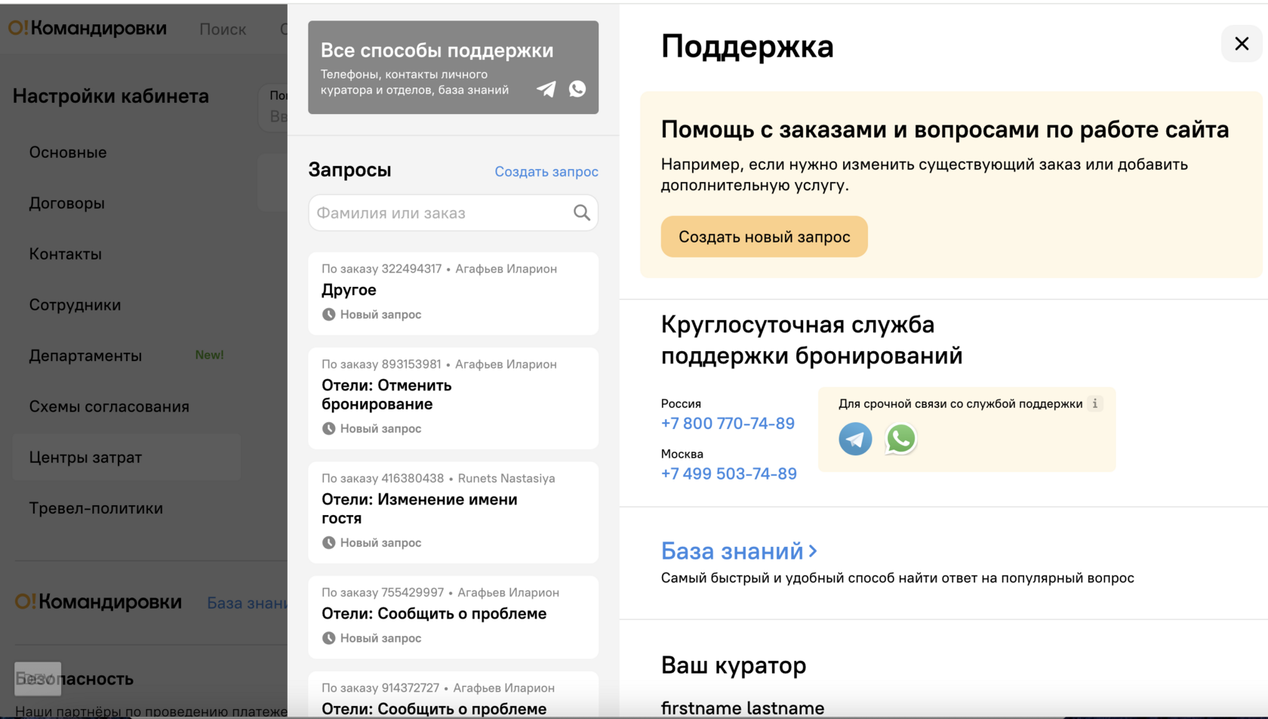Open request for order 755429997
Screen dimensions: 1268x719
453,617
